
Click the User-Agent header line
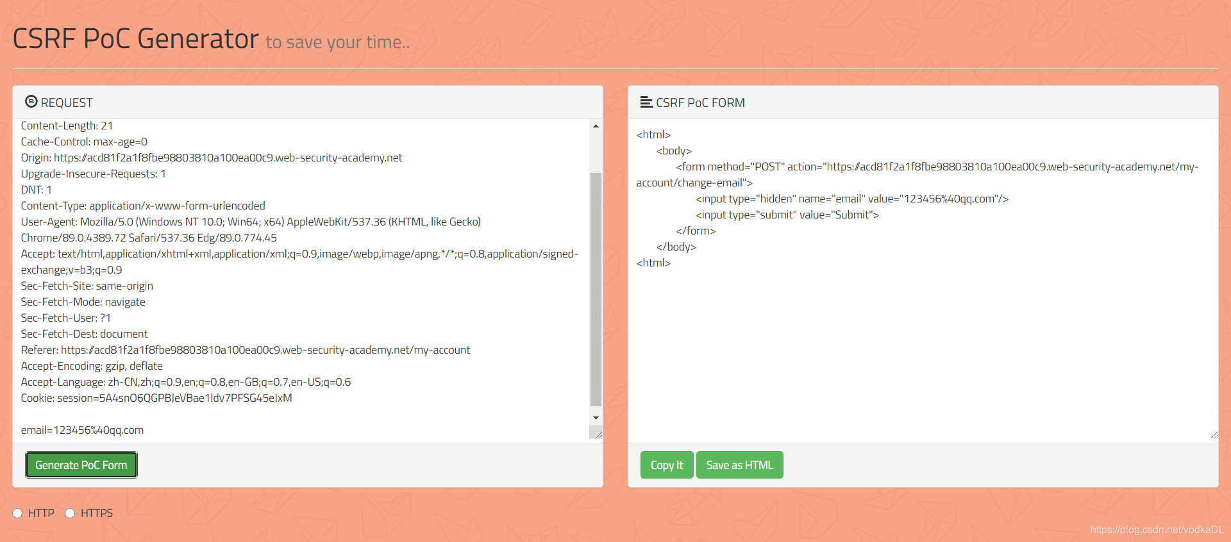[251, 222]
